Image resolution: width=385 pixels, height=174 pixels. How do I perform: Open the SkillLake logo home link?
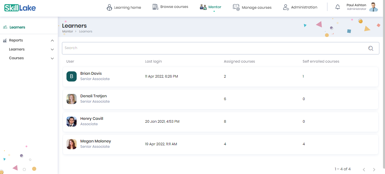(20, 8)
